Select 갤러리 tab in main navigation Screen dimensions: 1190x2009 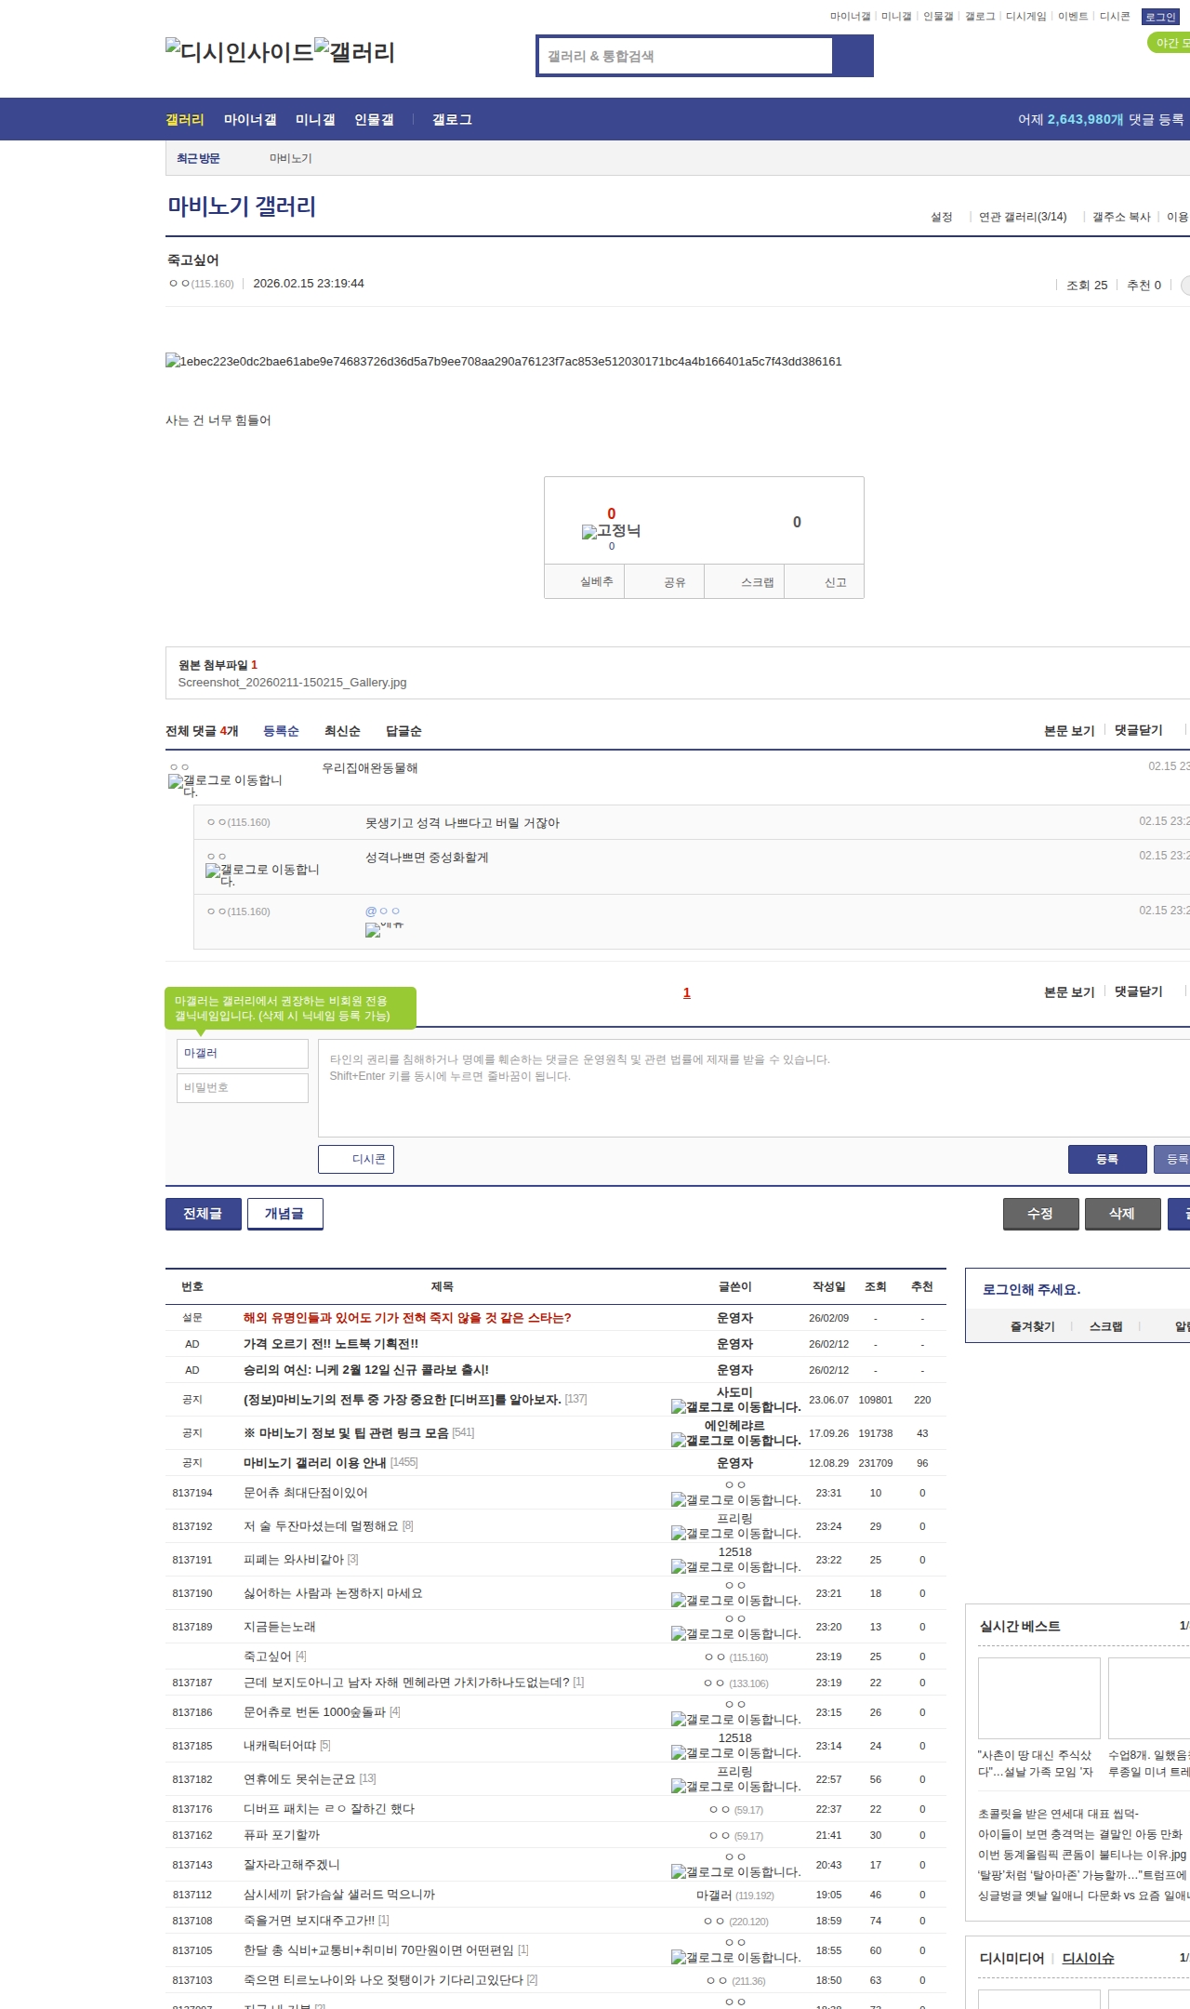pos(184,119)
